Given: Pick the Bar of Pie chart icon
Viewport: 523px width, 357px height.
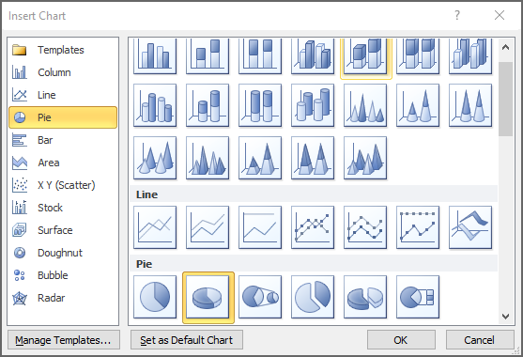Looking at the screenshot, I should [x=418, y=297].
